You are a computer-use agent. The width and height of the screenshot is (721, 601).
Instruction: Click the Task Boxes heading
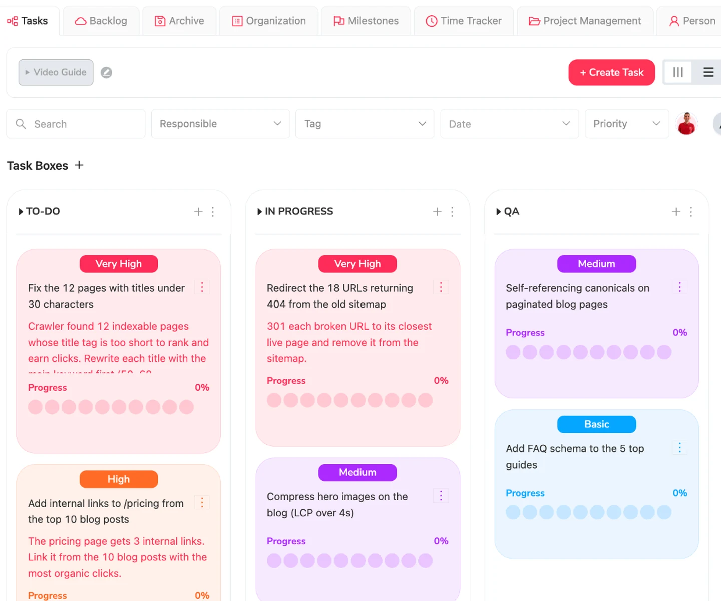coord(38,166)
